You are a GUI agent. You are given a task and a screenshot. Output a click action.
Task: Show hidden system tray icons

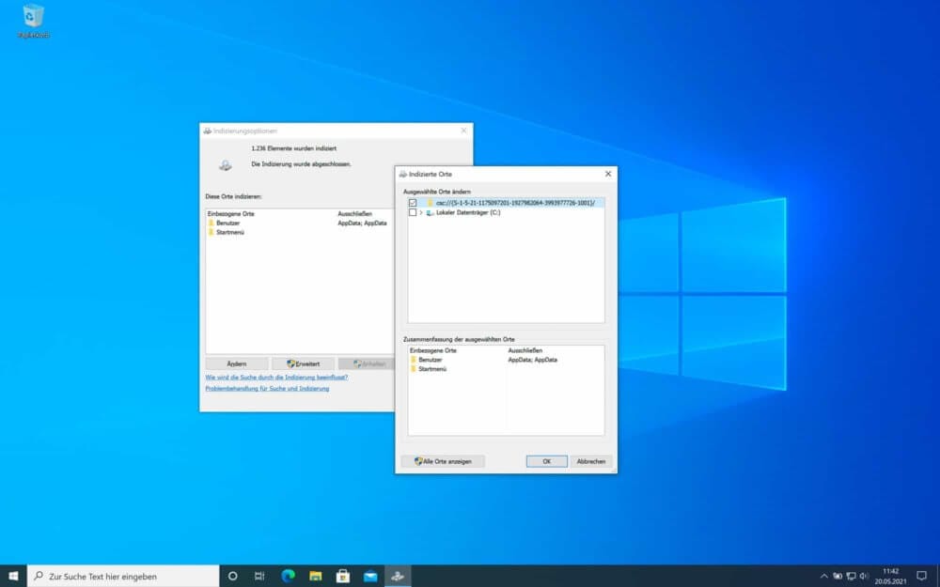823,577
